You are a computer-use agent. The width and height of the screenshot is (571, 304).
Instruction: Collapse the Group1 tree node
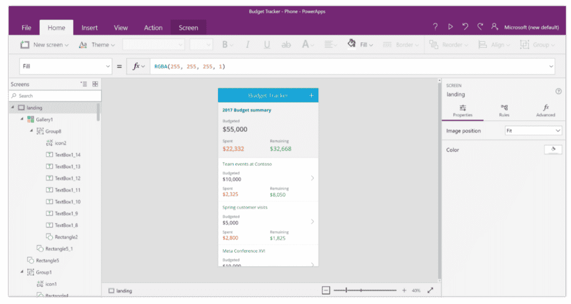(x=22, y=272)
